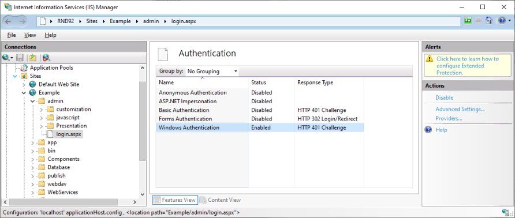Click the status bar network icon
The height and width of the screenshot is (218, 515).
[x=506, y=212]
